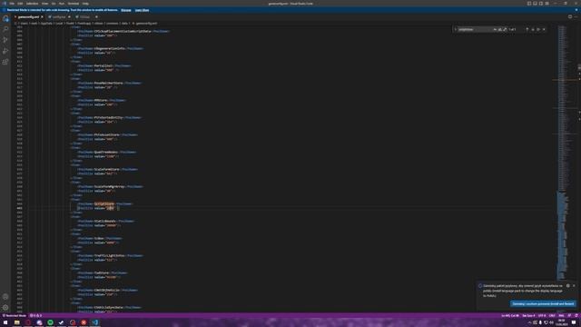Open Spotify from the taskbar
The height and width of the screenshot is (327, 581).
coord(50,322)
